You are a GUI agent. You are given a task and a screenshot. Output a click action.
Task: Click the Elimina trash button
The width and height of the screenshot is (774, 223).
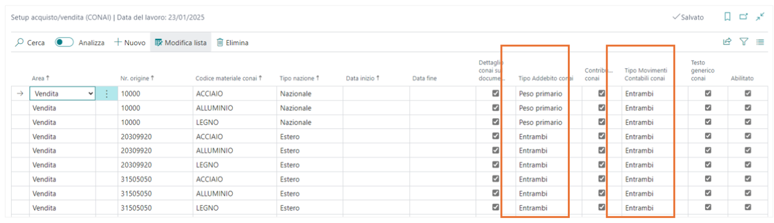(232, 43)
